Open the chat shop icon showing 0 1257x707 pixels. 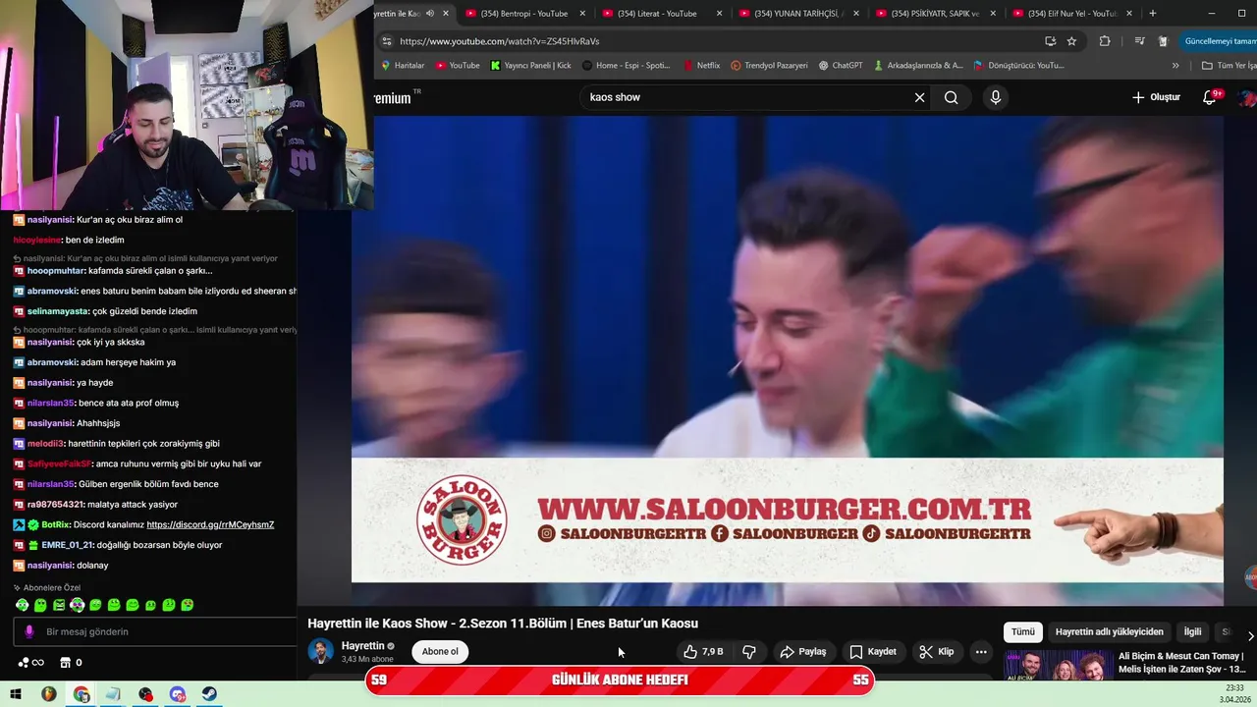71,662
